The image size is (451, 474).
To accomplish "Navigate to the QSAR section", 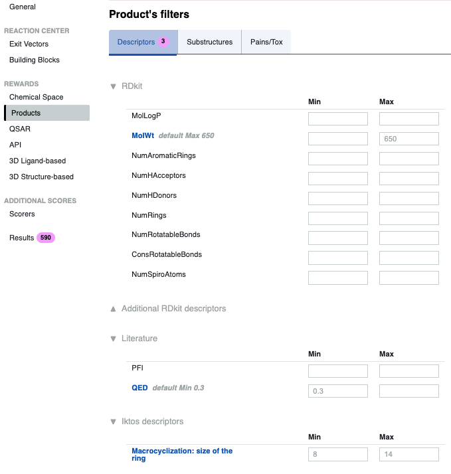I will tap(20, 129).
